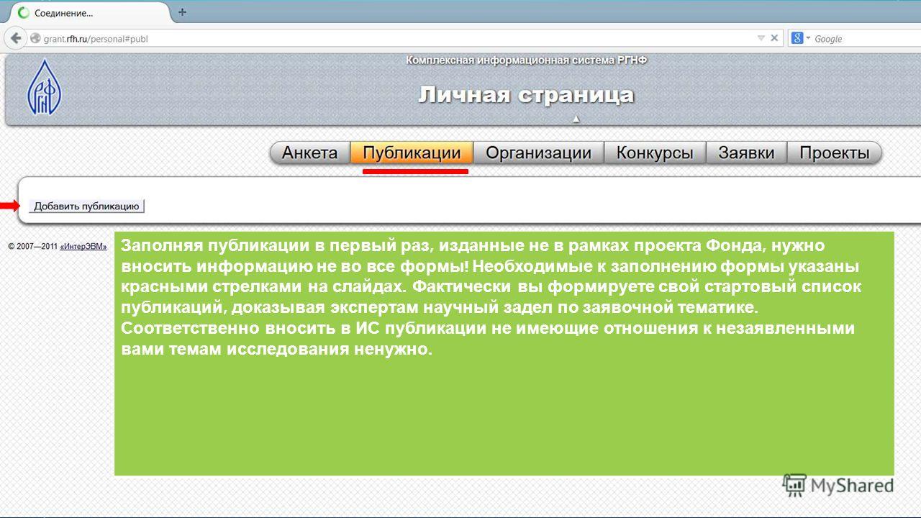Click the Личная страница heading
The height and width of the screenshot is (518, 921).
526,94
